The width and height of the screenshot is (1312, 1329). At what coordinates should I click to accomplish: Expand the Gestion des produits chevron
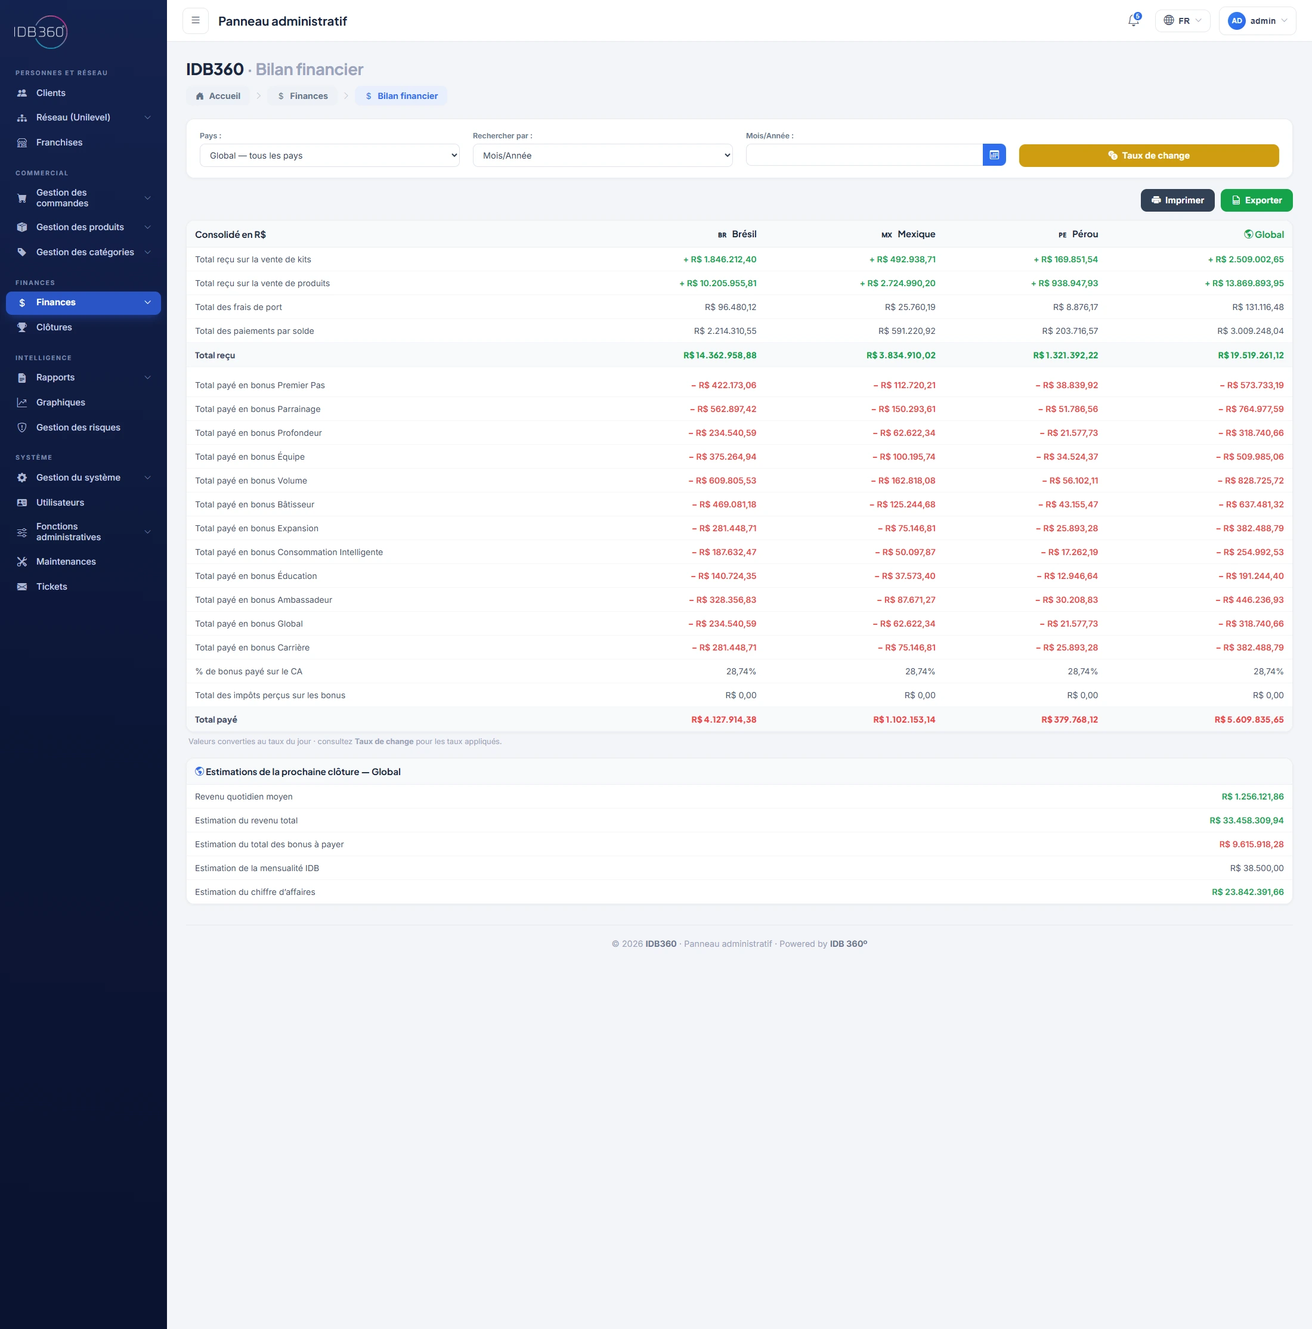click(x=147, y=227)
